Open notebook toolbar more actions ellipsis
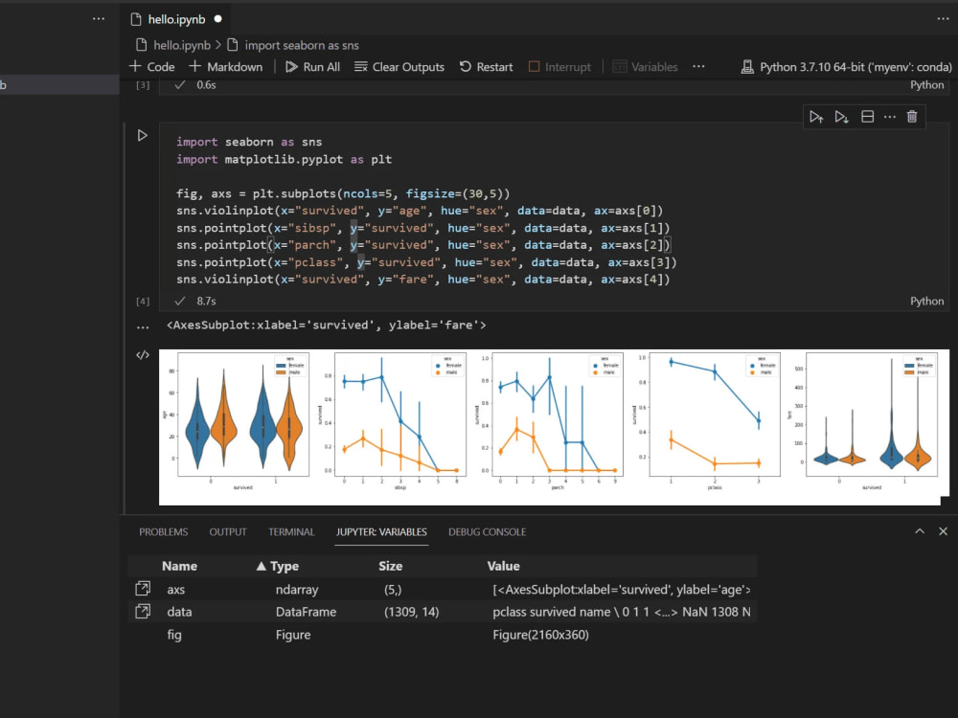Viewport: 958px width, 718px height. 698,67
